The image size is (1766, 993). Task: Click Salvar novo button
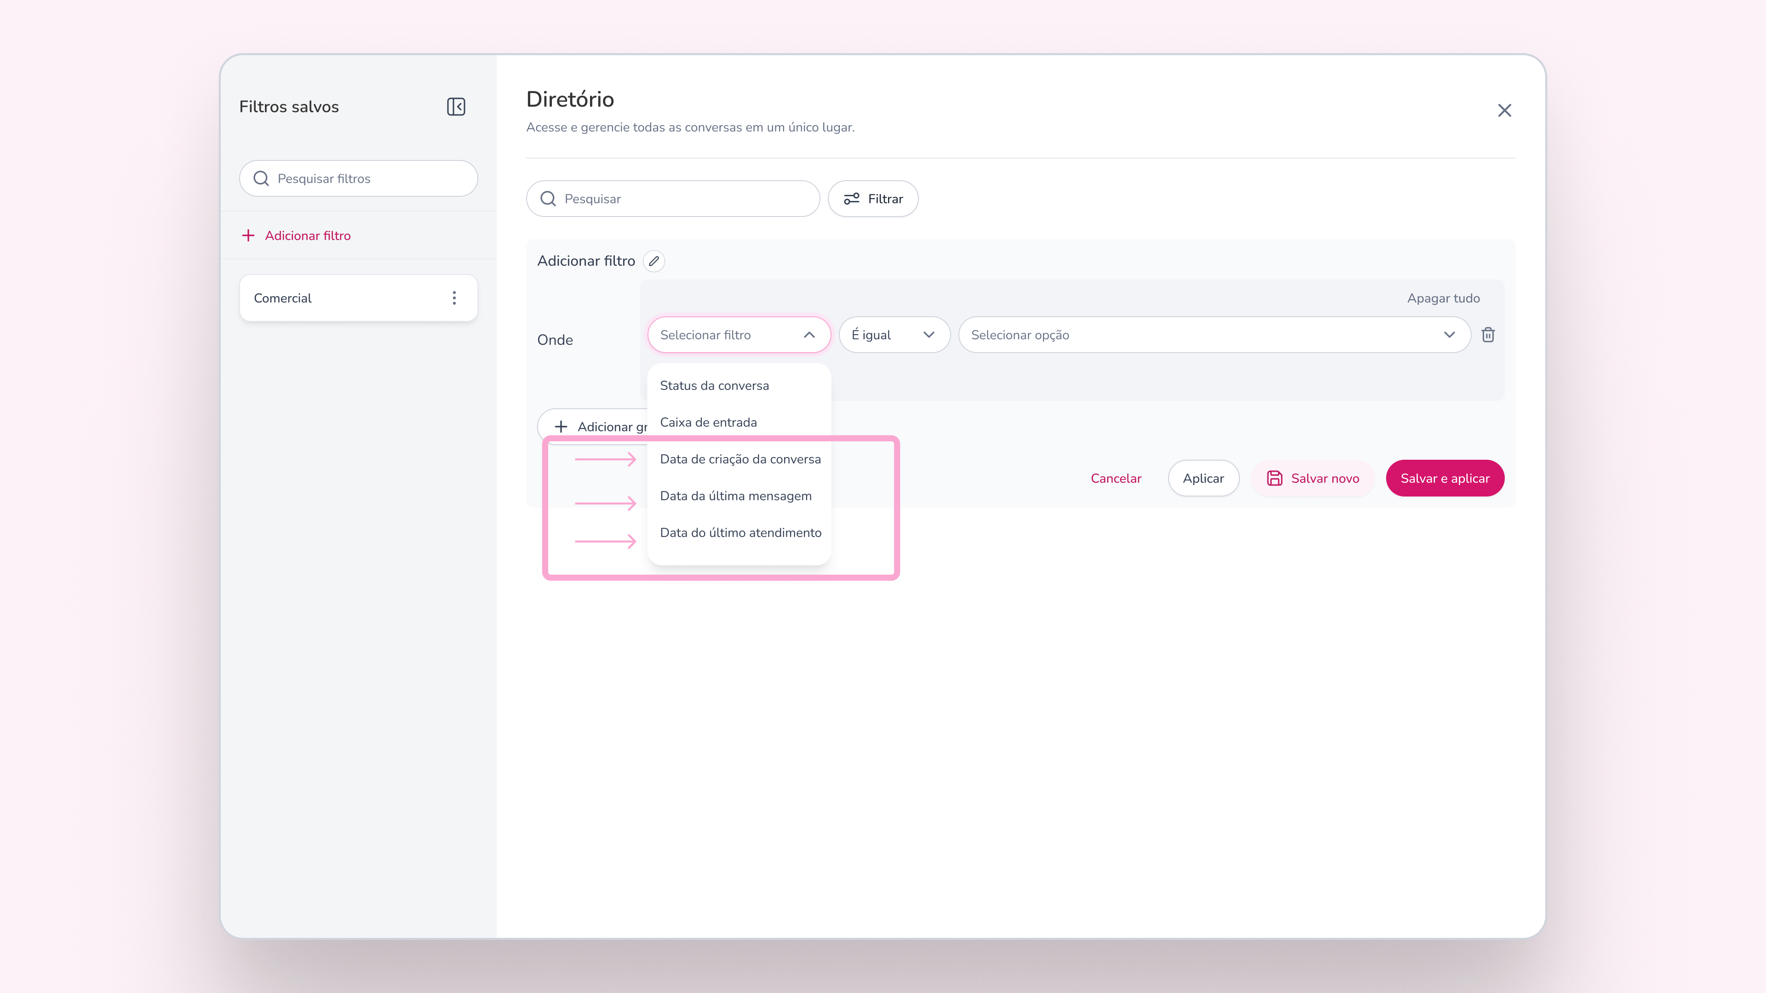[1312, 478]
